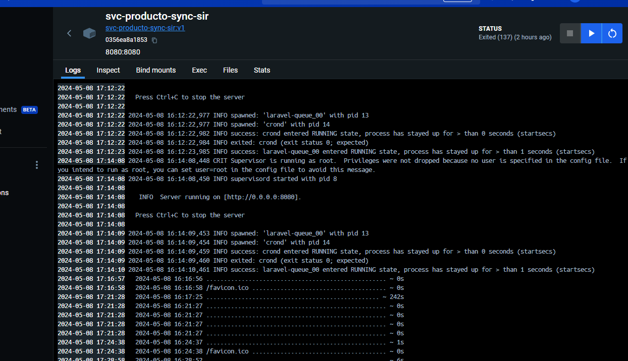The width and height of the screenshot is (628, 361).
Task: Restart the container with the circular arrow
Action: tap(612, 33)
